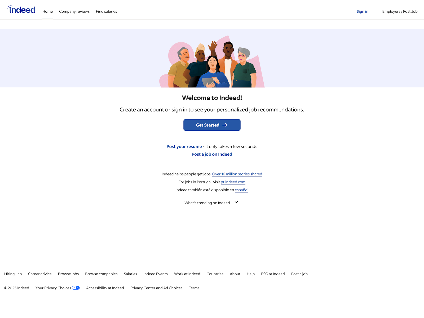The image size is (424, 318).
Task: Visit pt.indeed.com link
Action: pos(233,182)
